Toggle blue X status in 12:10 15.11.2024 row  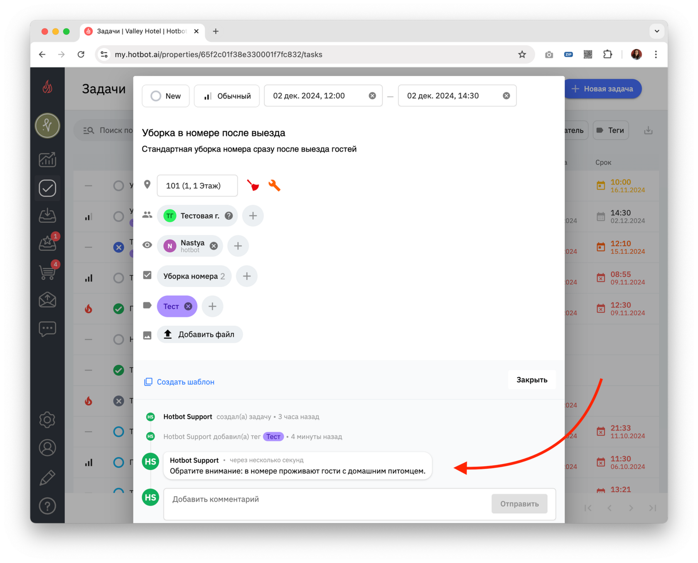click(118, 247)
